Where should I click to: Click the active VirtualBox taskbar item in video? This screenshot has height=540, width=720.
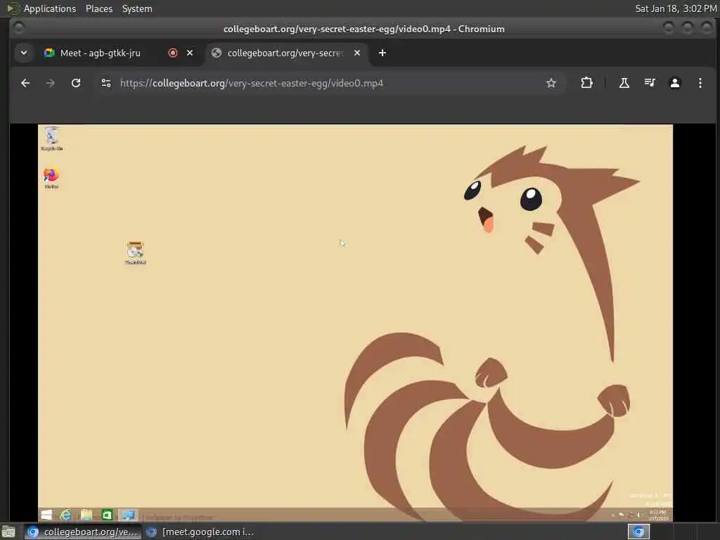tap(128, 515)
